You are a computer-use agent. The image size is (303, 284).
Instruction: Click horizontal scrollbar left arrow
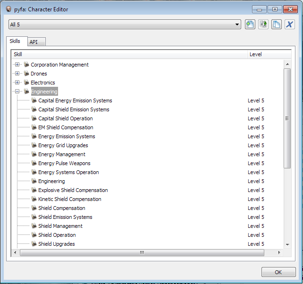pyautogui.click(x=15, y=252)
